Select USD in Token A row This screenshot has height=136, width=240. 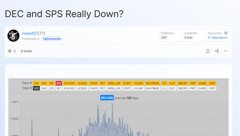coord(36,83)
